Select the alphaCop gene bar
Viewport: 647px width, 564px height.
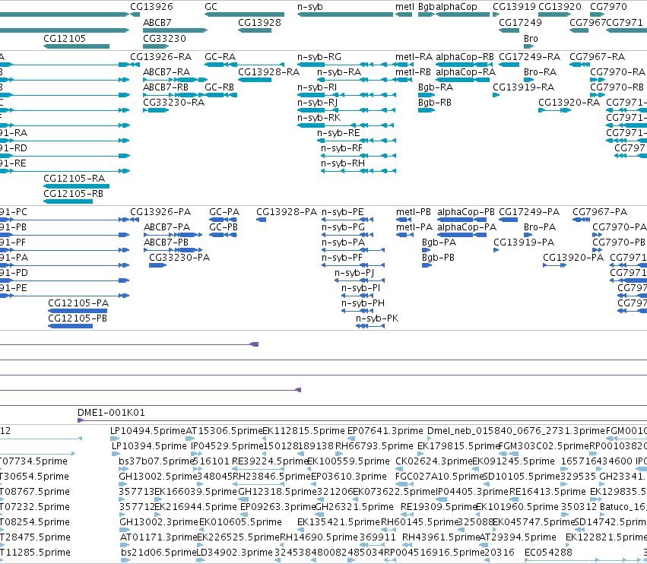(x=462, y=14)
